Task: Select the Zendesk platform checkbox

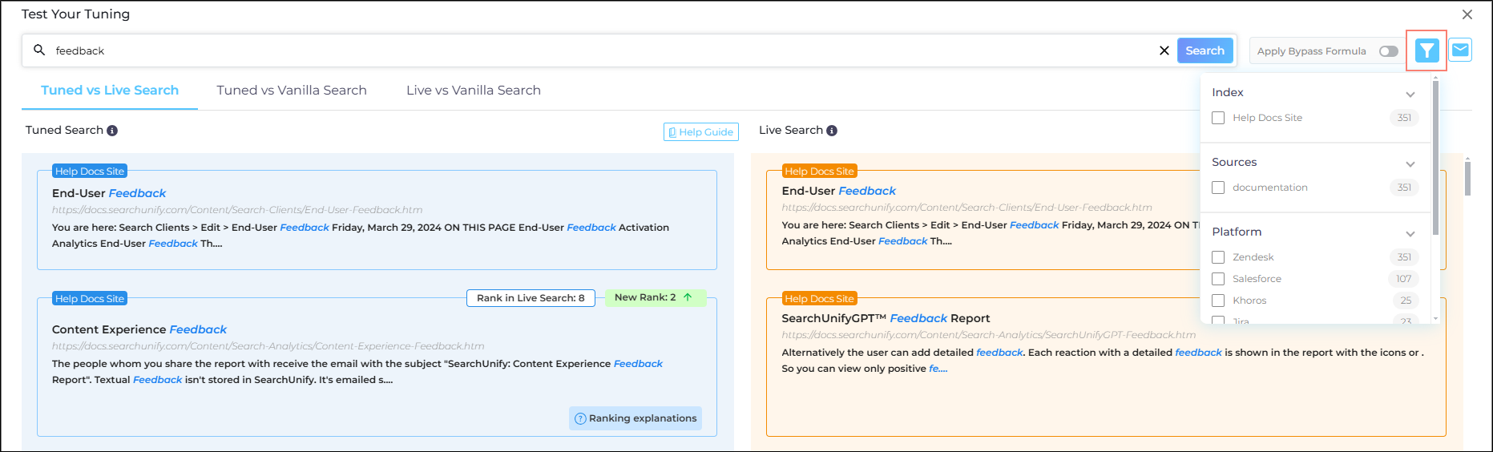Action: tap(1218, 257)
